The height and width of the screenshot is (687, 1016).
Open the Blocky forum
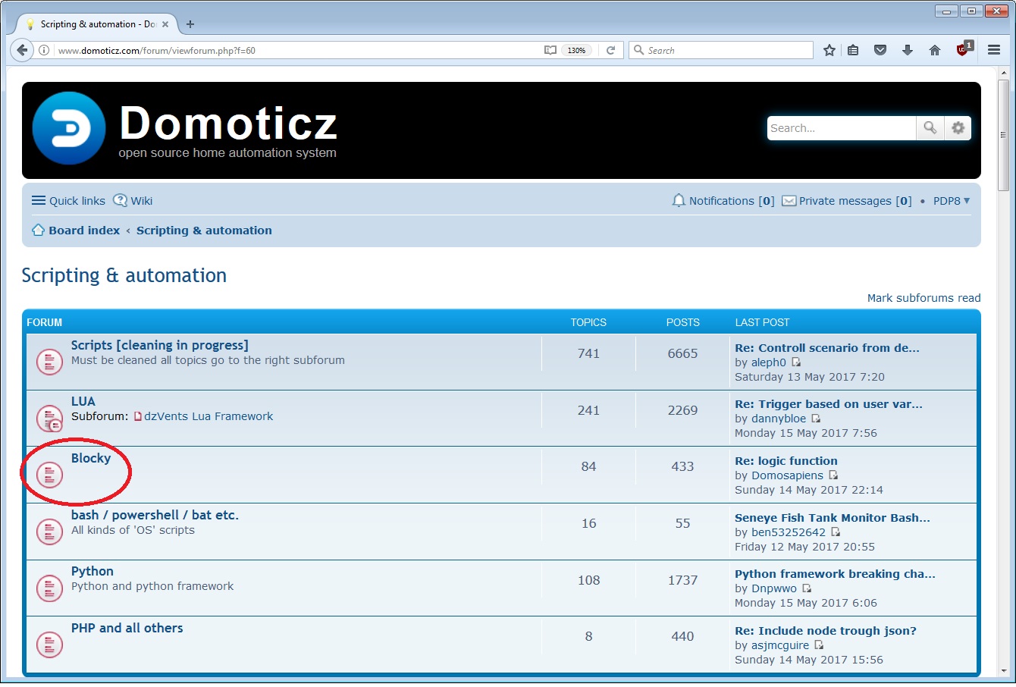click(91, 458)
